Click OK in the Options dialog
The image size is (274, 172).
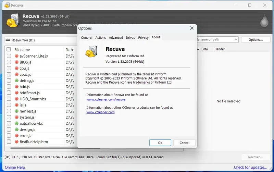[x=160, y=143]
